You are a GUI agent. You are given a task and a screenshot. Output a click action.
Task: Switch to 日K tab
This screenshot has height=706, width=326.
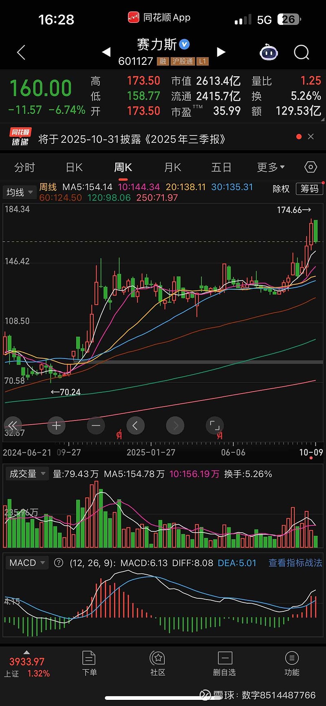click(x=74, y=167)
